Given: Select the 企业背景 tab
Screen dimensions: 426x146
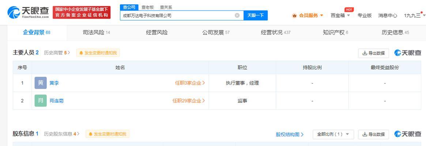Looking at the screenshot, I should 37,32.
